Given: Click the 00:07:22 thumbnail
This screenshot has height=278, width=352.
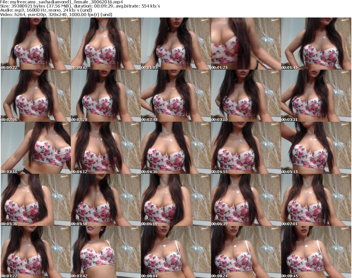Looking at the screenshot, I should pyautogui.click(x=35, y=252).
